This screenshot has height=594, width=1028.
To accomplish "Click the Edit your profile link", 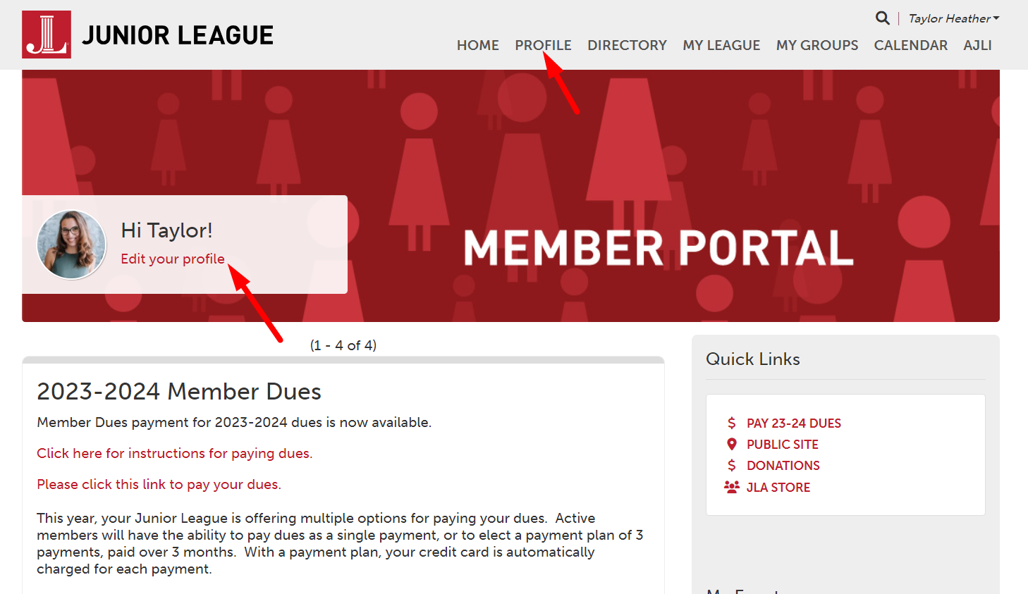I will click(173, 259).
